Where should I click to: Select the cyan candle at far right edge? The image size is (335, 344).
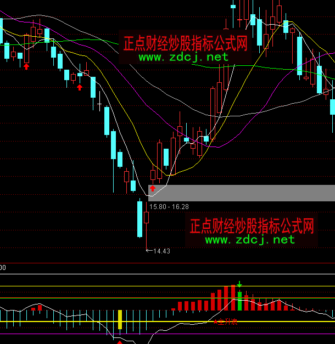(332, 107)
